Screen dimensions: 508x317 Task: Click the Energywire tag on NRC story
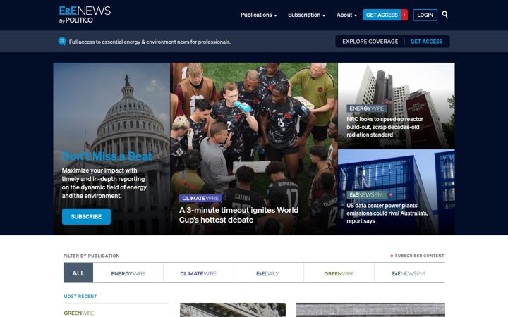point(367,108)
